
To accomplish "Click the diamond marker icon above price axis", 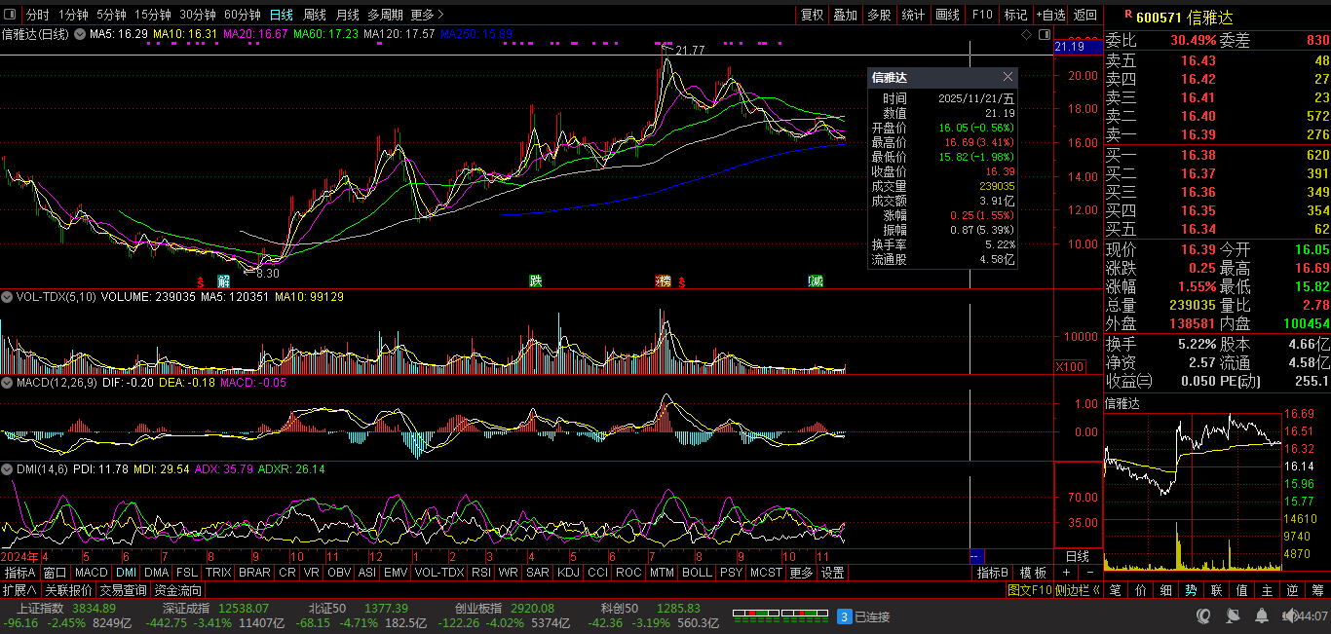I will (1025, 34).
